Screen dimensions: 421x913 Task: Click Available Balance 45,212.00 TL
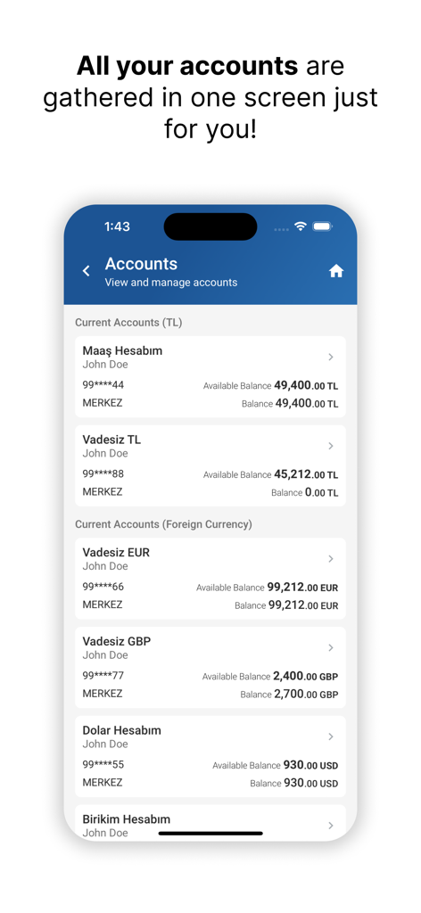pyautogui.click(x=270, y=474)
